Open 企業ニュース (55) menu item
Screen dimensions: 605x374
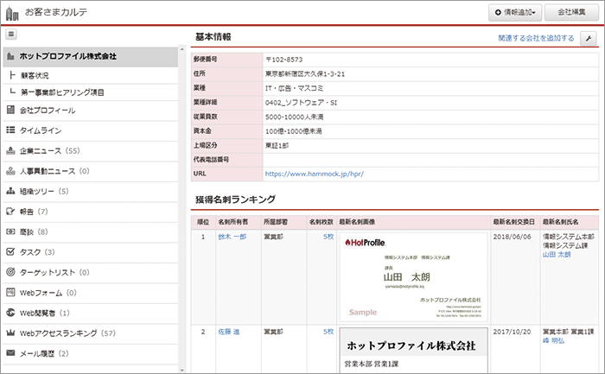90,151
